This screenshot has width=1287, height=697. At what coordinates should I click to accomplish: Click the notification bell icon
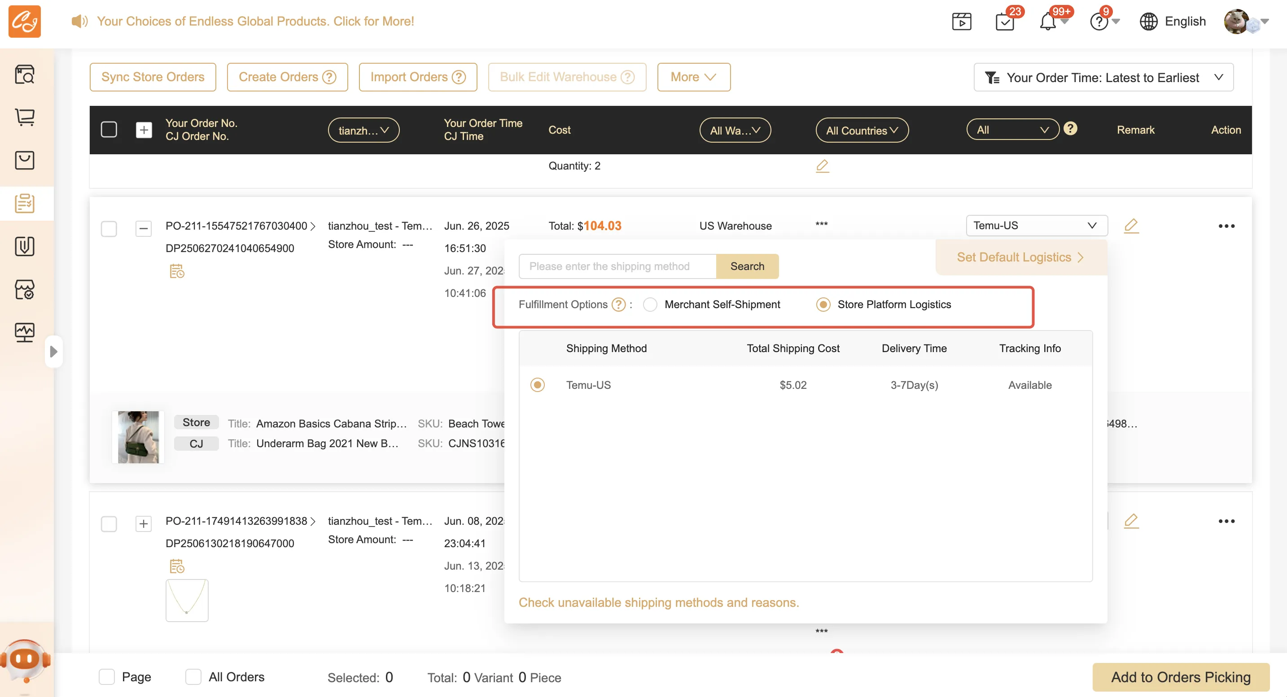[1048, 22]
